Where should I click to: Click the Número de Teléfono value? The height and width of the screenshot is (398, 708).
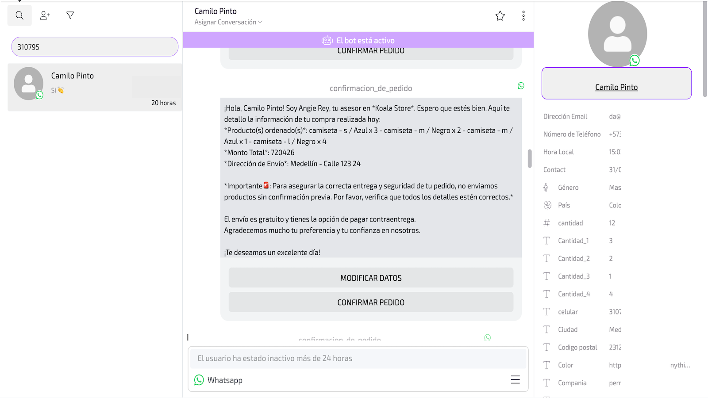point(615,134)
